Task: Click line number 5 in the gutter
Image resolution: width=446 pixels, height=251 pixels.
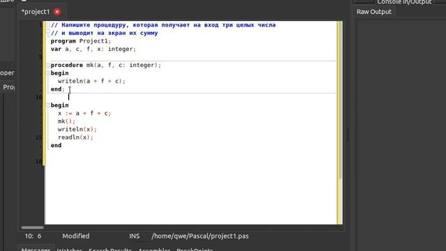Action: pos(40,57)
